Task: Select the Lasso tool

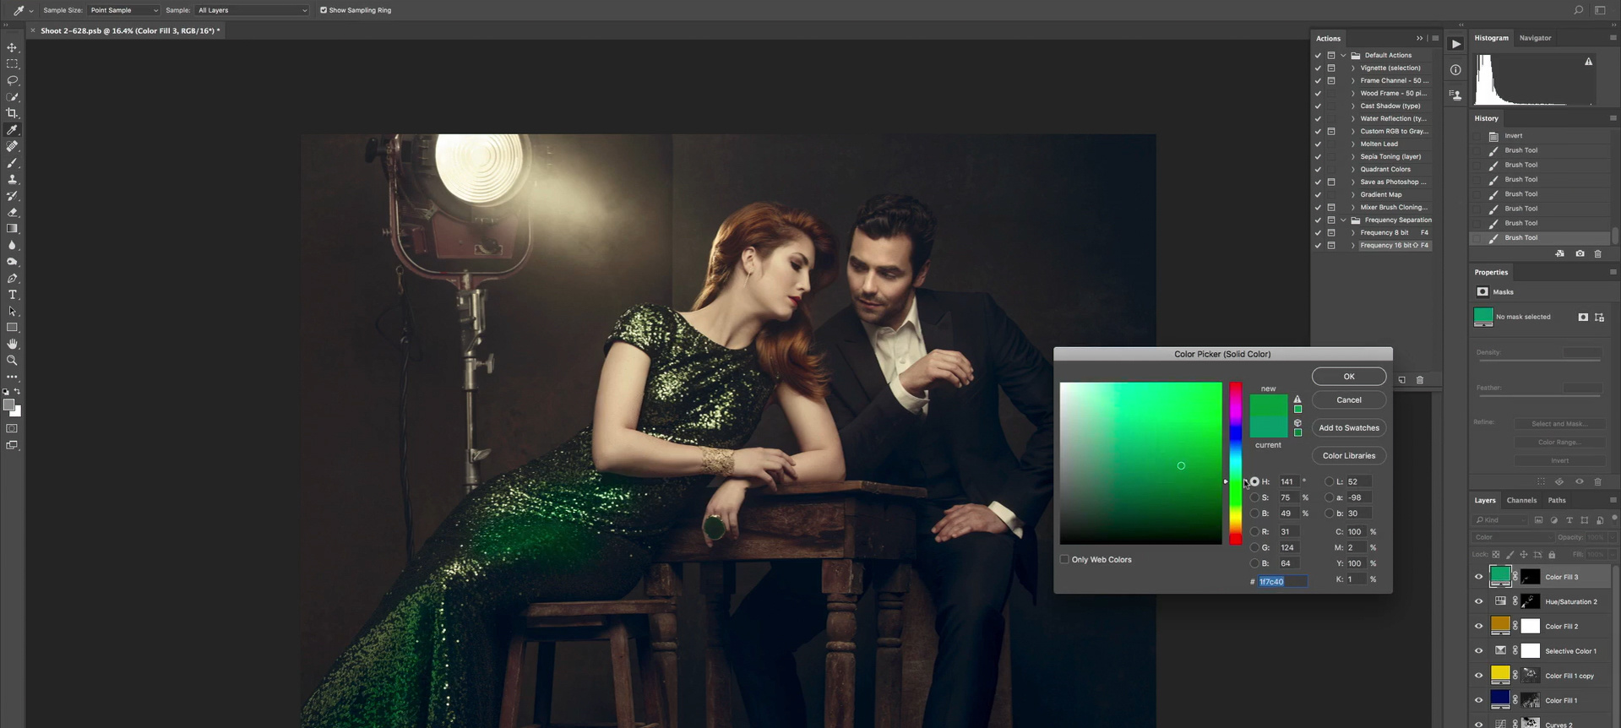Action: (x=12, y=80)
